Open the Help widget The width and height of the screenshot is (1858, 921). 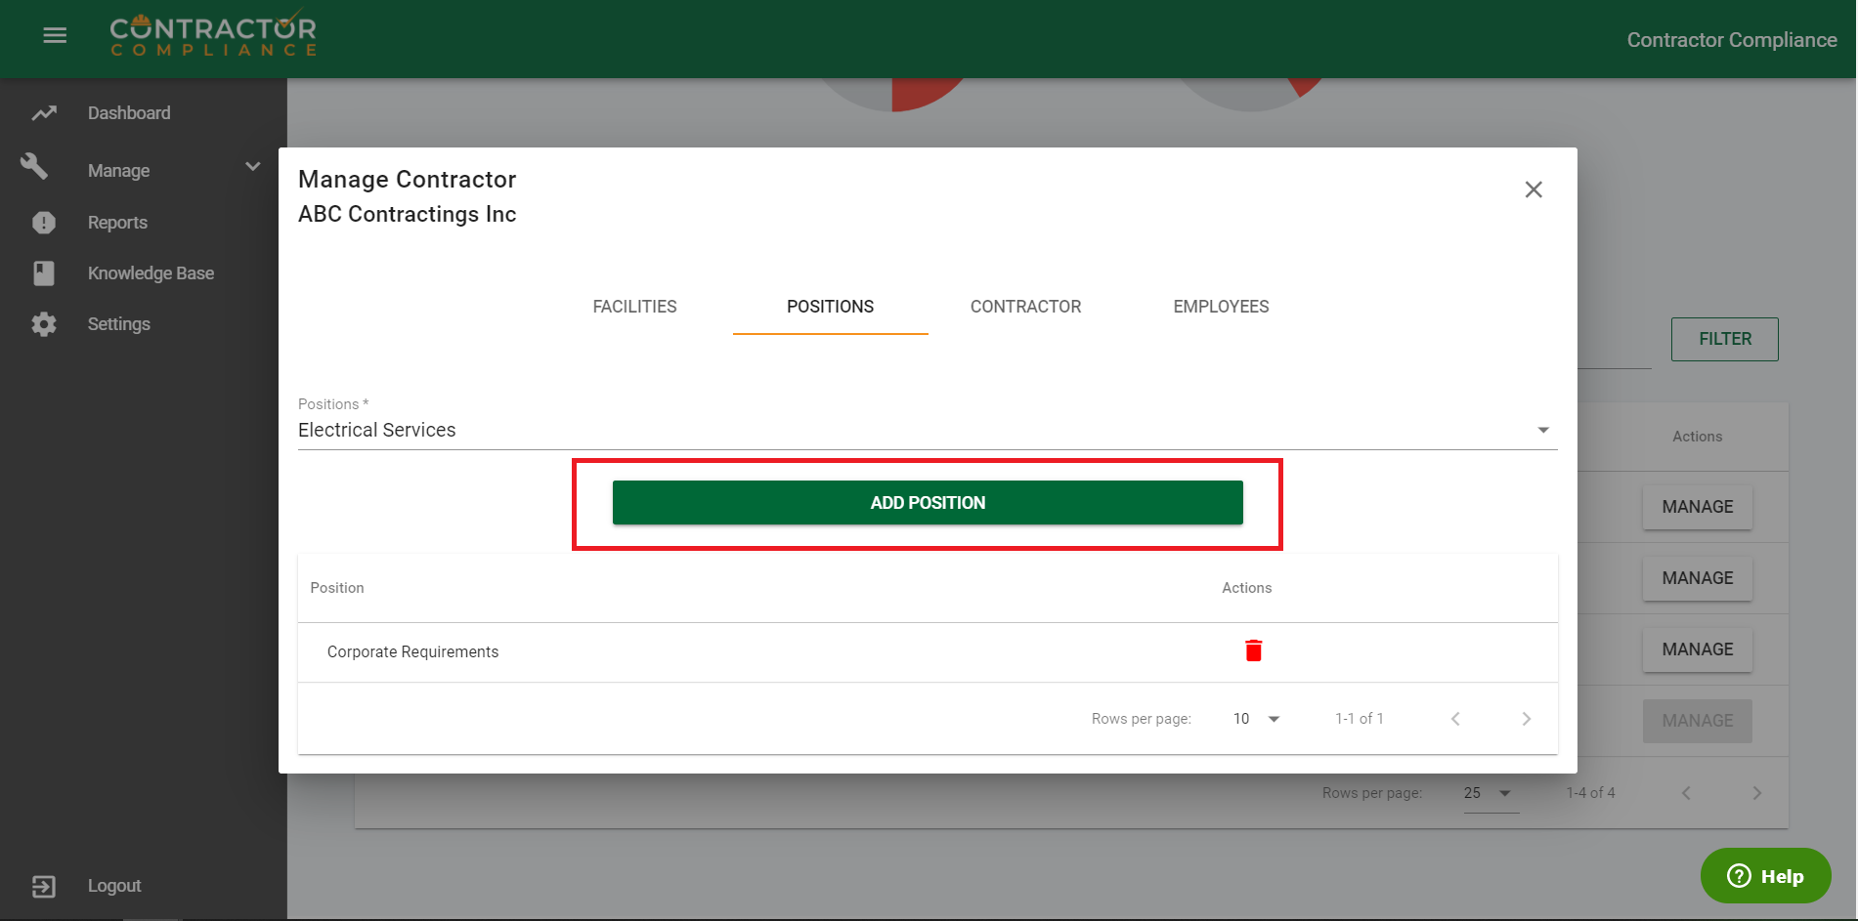point(1765,876)
